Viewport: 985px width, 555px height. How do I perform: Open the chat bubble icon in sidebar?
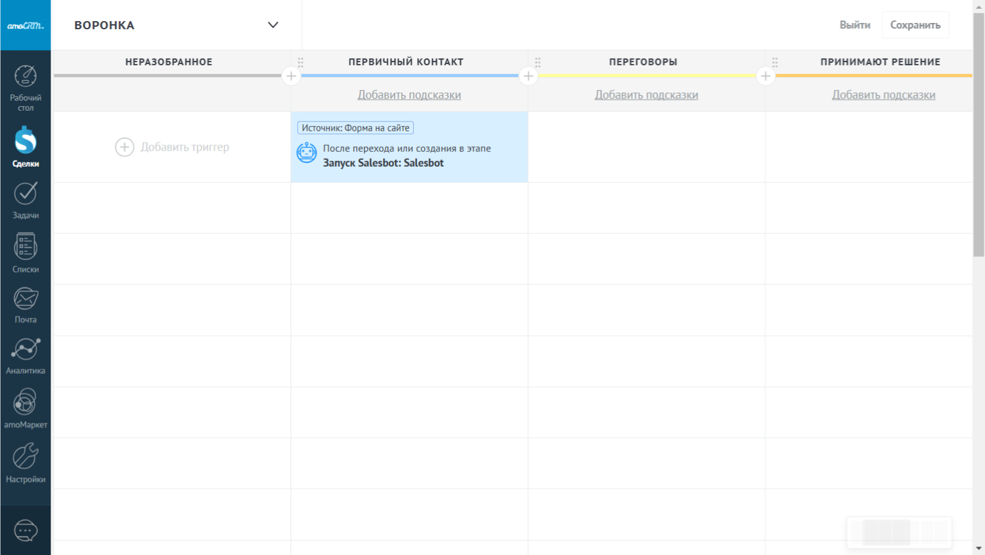click(26, 531)
